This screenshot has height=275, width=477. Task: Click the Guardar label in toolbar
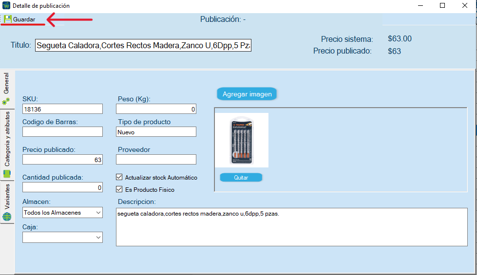[x=24, y=19]
